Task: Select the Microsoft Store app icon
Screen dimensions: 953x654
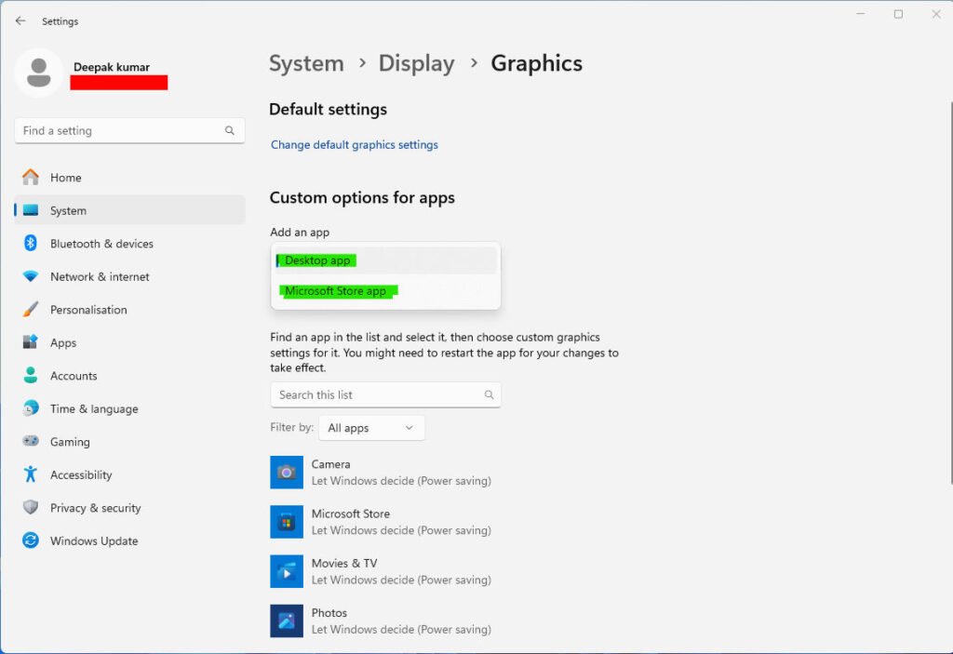Action: point(286,522)
